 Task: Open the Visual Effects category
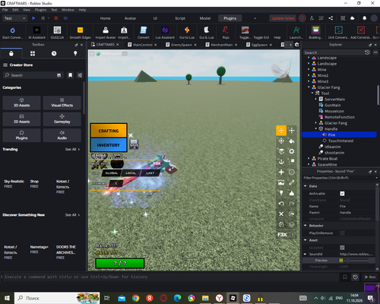62,103
